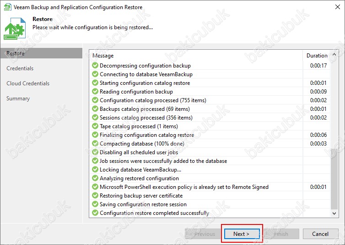The height and width of the screenshot is (245, 345).
Task: Click status icon for Tape catalog processed
Action: (x=95, y=126)
